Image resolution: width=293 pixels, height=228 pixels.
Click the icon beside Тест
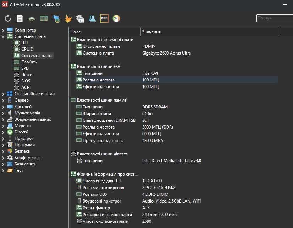click(x=10, y=170)
